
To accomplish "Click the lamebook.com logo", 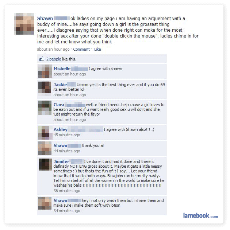I will (200, 216).
